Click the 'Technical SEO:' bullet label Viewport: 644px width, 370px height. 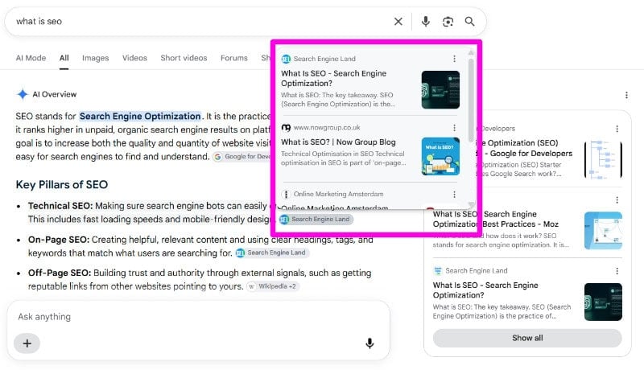point(60,206)
